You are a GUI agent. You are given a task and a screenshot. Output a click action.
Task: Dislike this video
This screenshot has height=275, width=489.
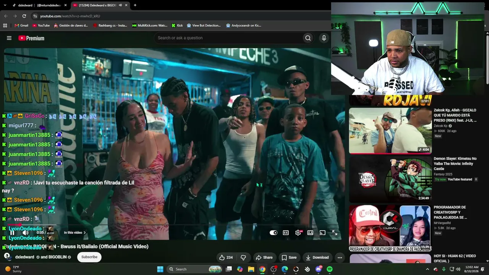pyautogui.click(x=243, y=257)
